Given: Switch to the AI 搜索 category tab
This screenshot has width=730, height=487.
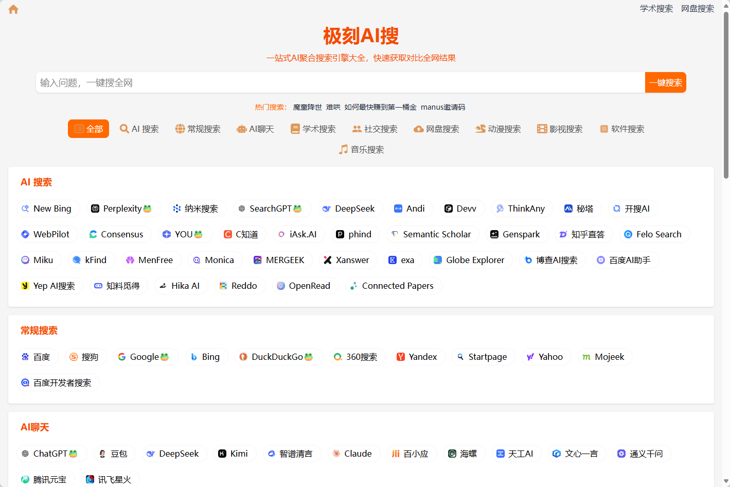Looking at the screenshot, I should point(139,129).
